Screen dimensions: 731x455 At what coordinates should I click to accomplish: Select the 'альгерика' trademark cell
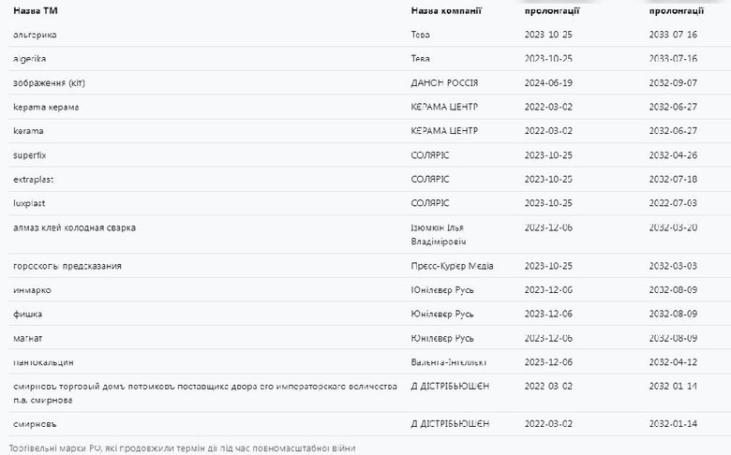click(35, 35)
